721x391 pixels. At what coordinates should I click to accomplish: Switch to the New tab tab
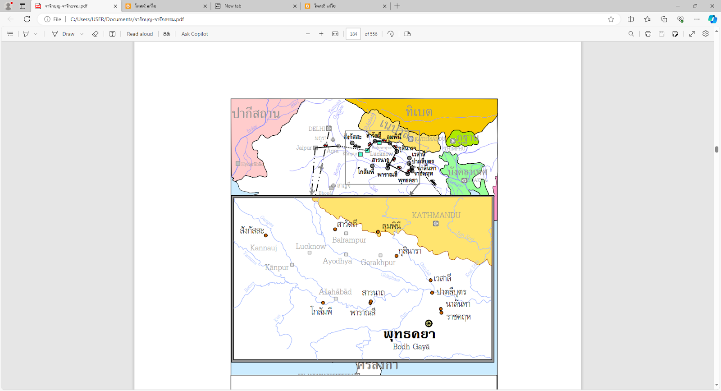[x=256, y=6]
